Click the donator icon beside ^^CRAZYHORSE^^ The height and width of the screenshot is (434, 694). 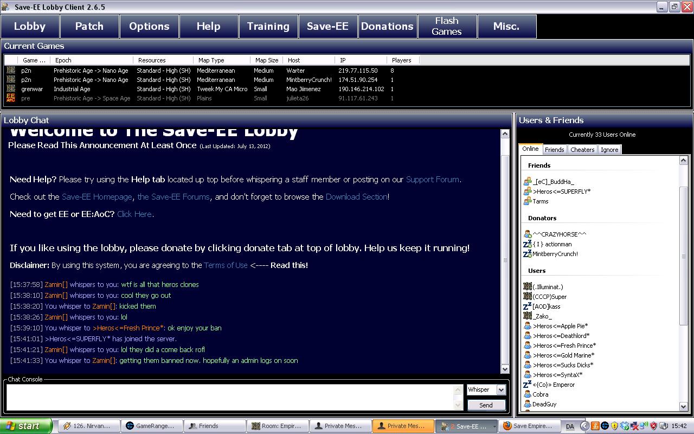(x=527, y=234)
